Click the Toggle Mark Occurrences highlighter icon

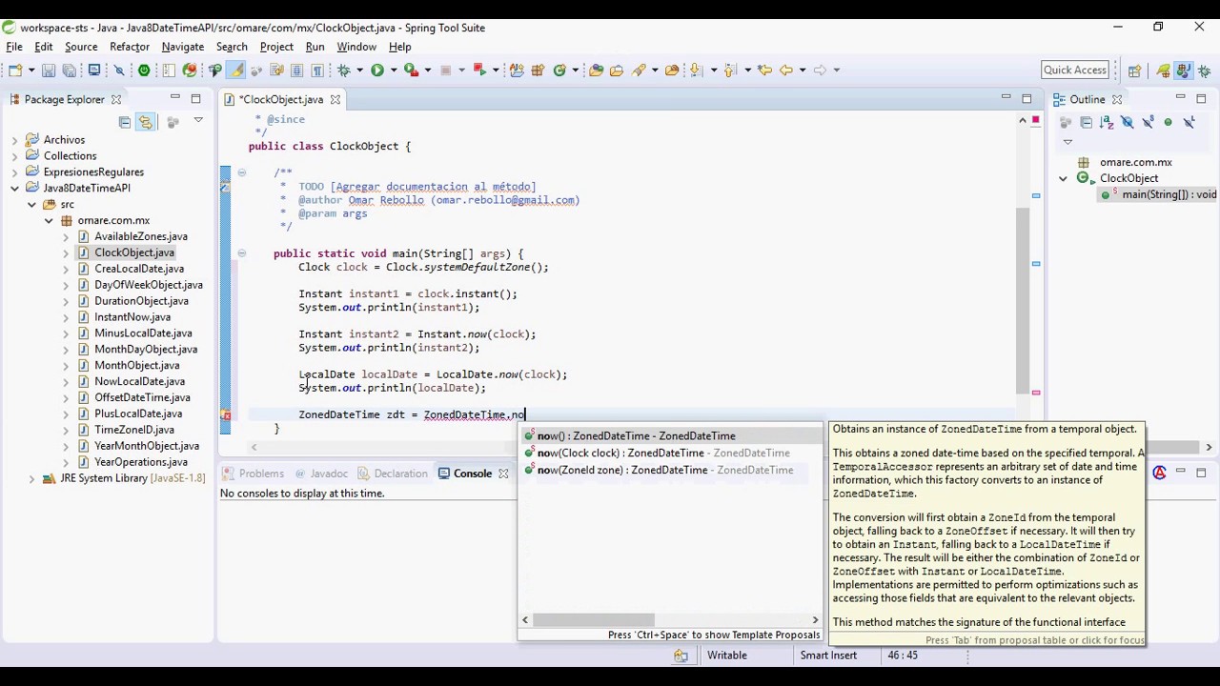(235, 70)
